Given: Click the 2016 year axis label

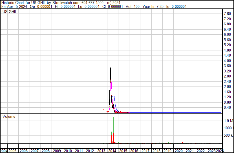Looking at the screenshot, I should (134, 151).
